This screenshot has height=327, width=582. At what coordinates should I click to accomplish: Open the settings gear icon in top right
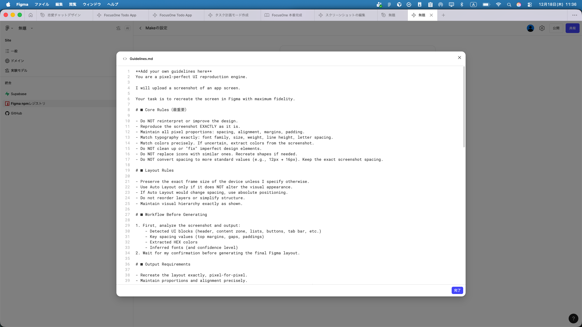pyautogui.click(x=542, y=28)
